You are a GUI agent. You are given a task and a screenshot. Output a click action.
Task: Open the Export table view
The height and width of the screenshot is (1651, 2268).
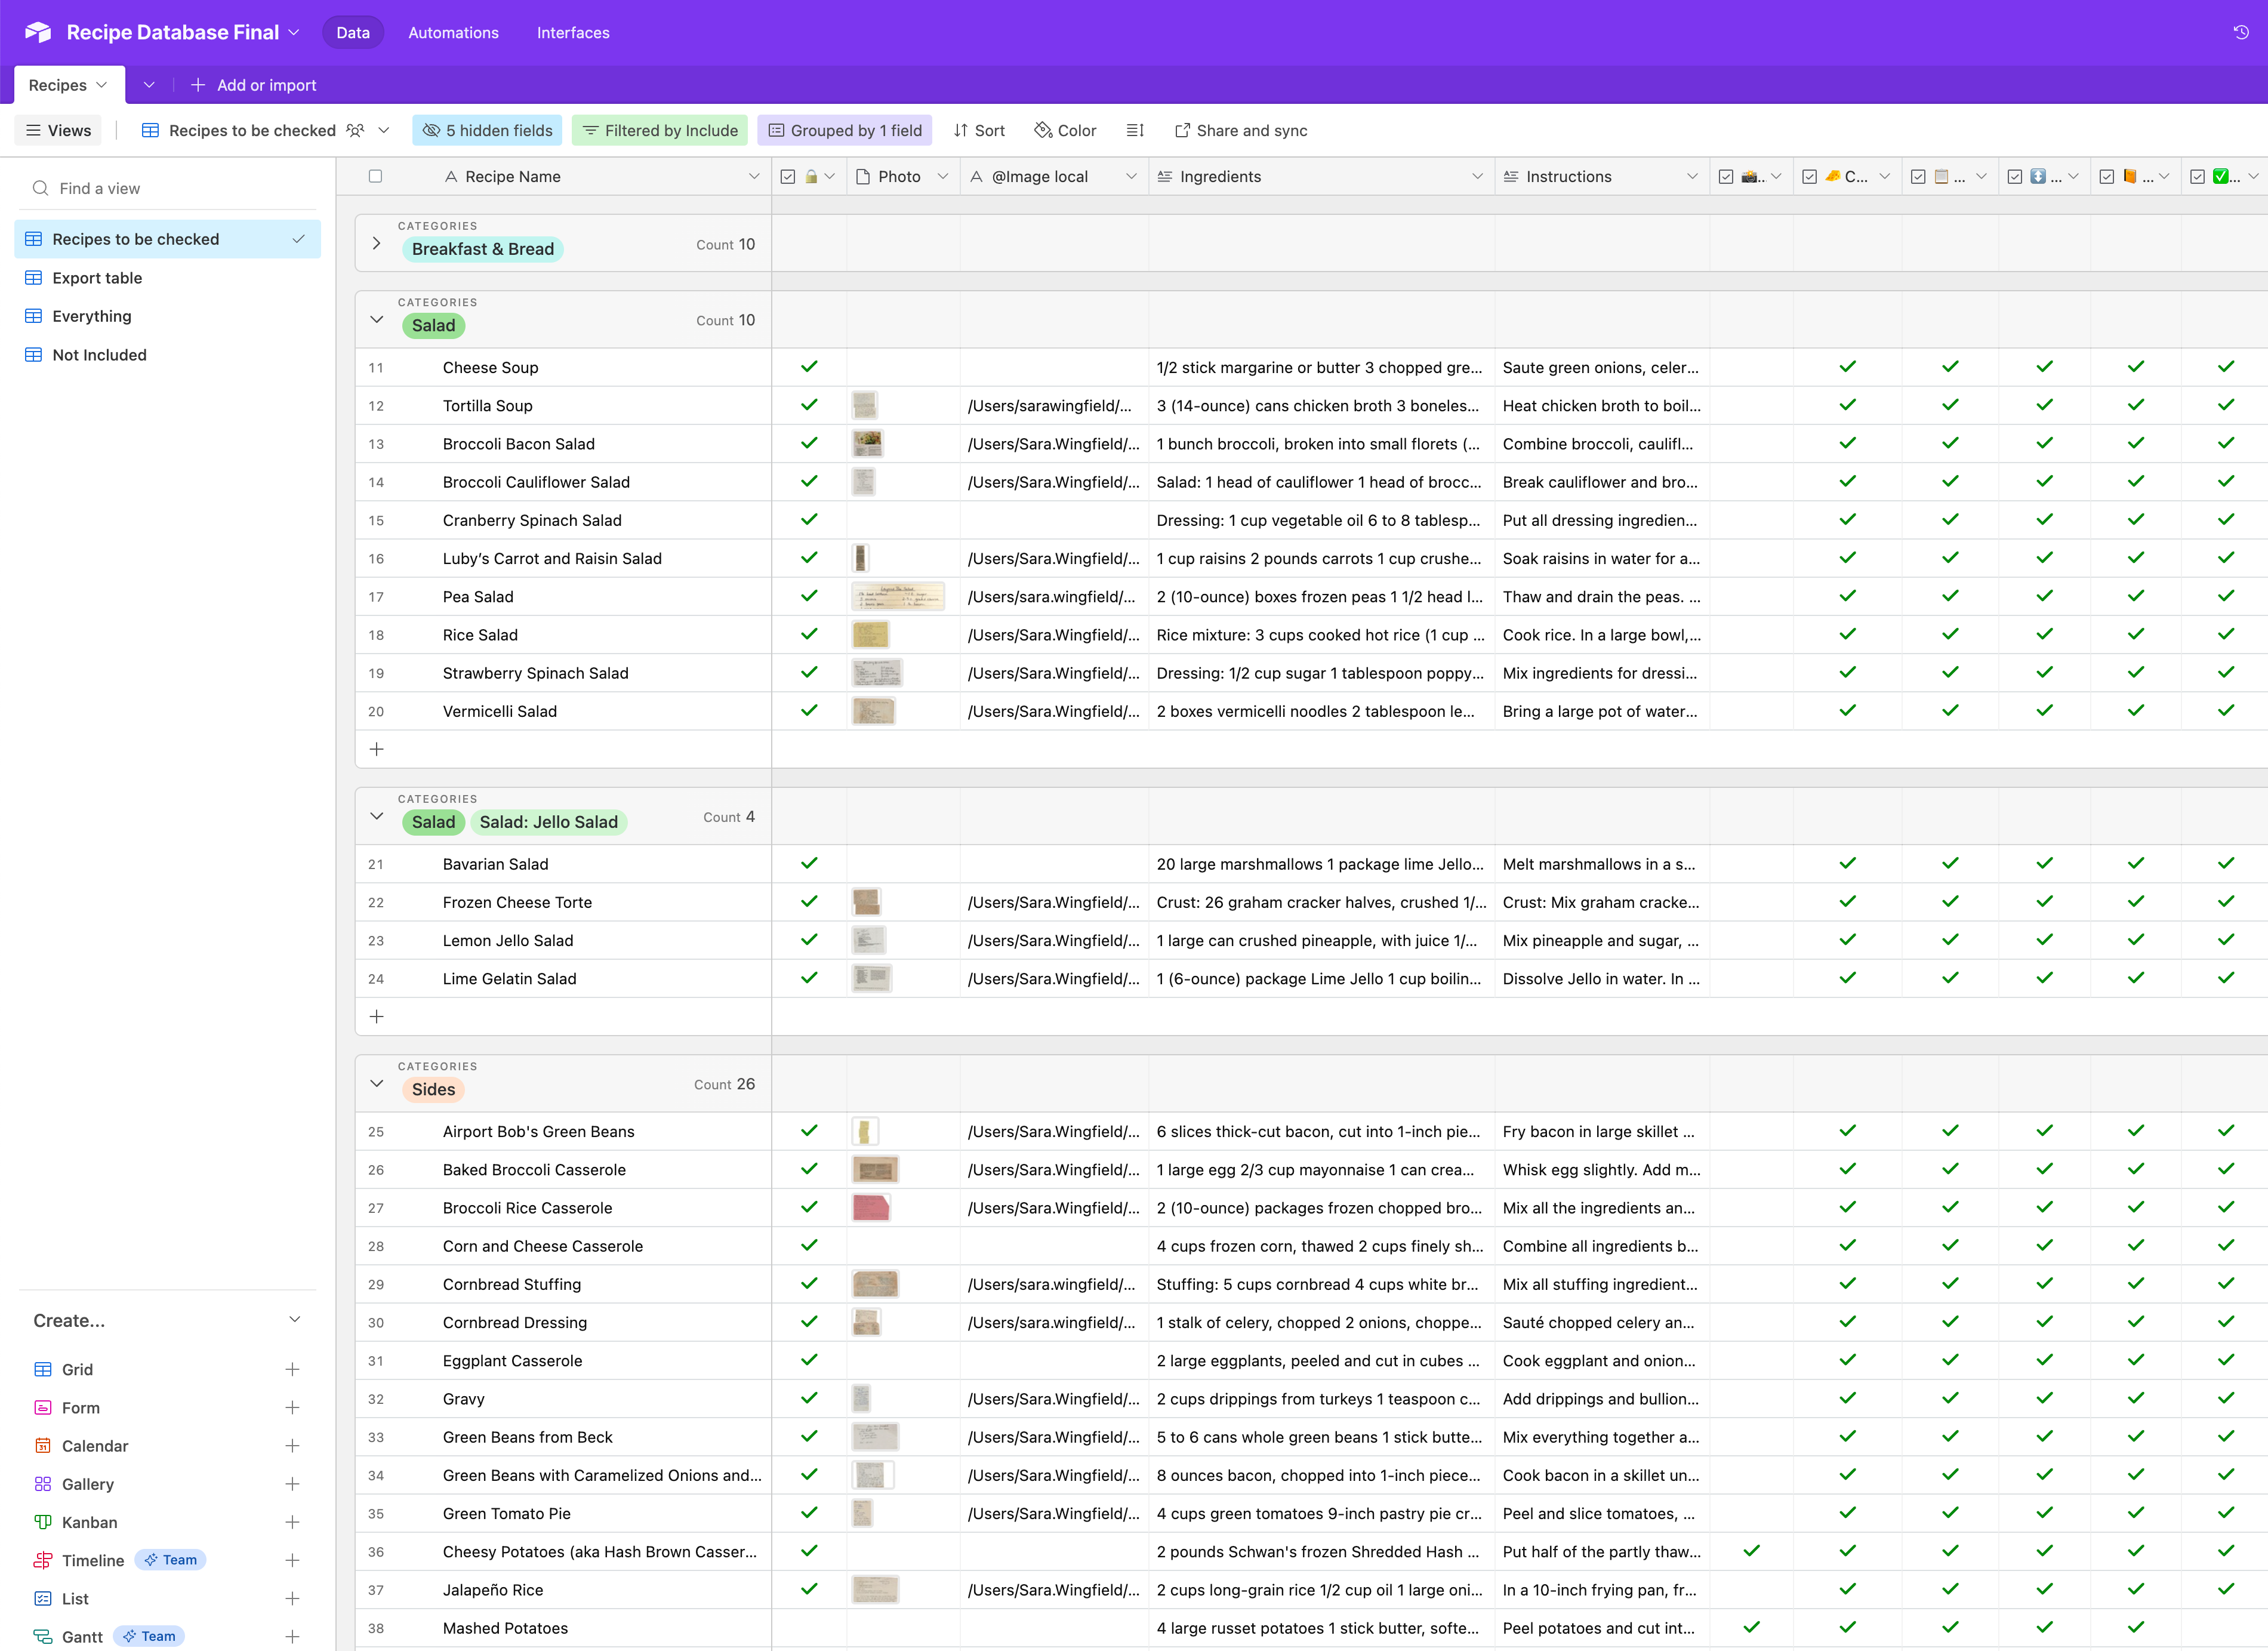pos(97,278)
